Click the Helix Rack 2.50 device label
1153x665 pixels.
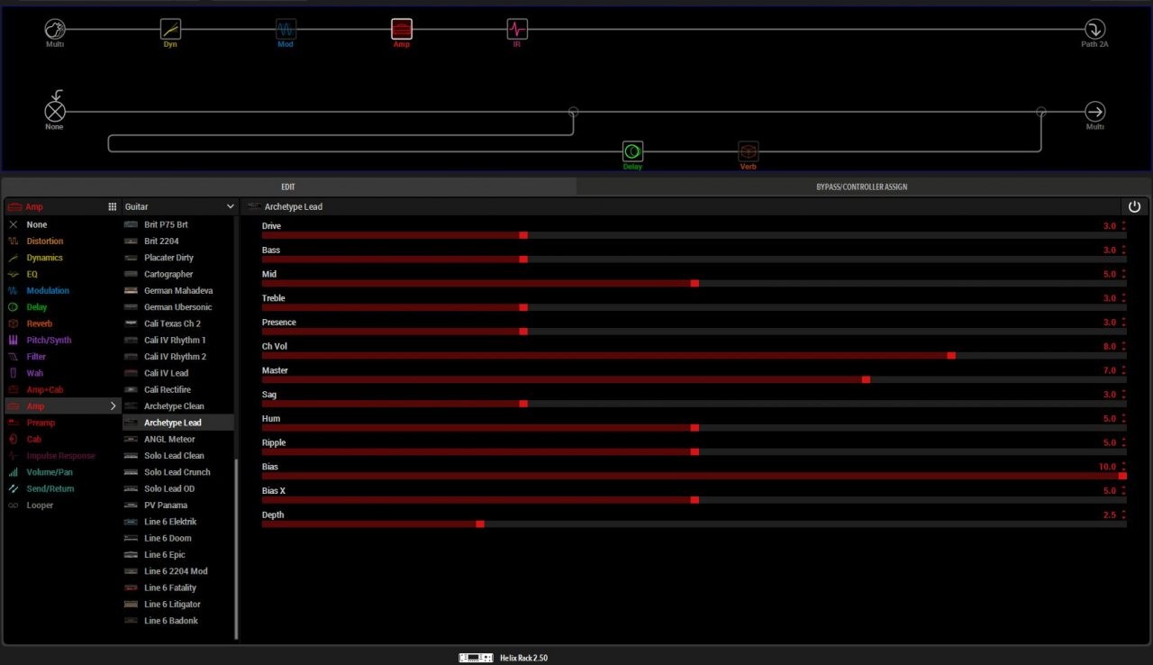point(523,658)
